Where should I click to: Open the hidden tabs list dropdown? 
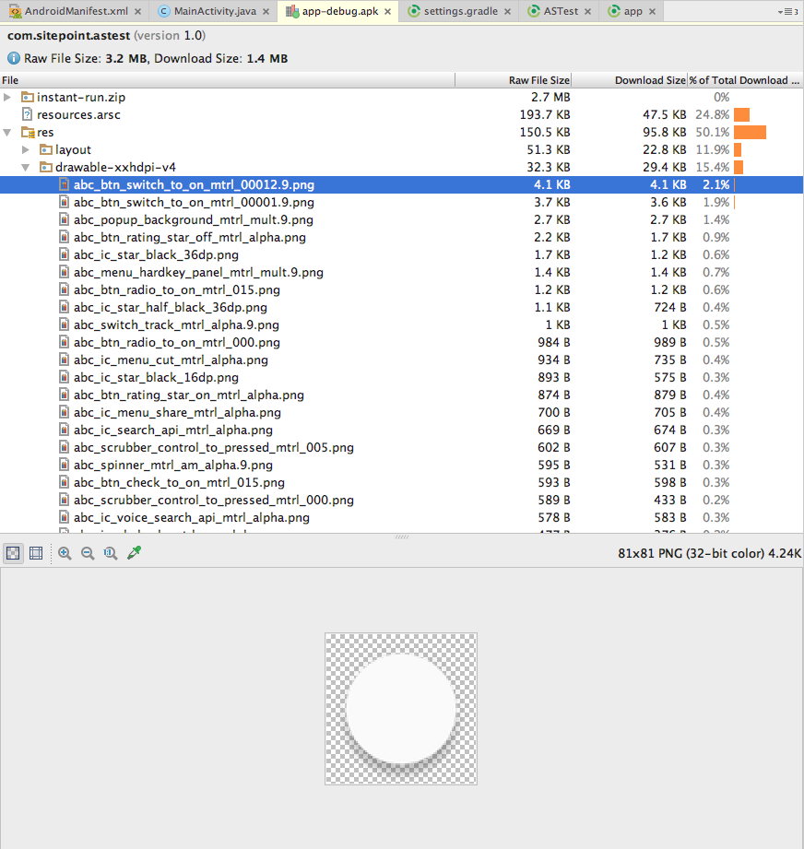tap(787, 11)
